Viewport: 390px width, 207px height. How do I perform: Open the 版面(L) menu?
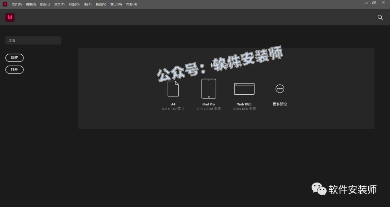click(x=45, y=4)
